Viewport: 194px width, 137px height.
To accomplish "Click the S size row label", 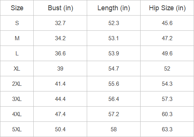I will [x=17, y=23].
